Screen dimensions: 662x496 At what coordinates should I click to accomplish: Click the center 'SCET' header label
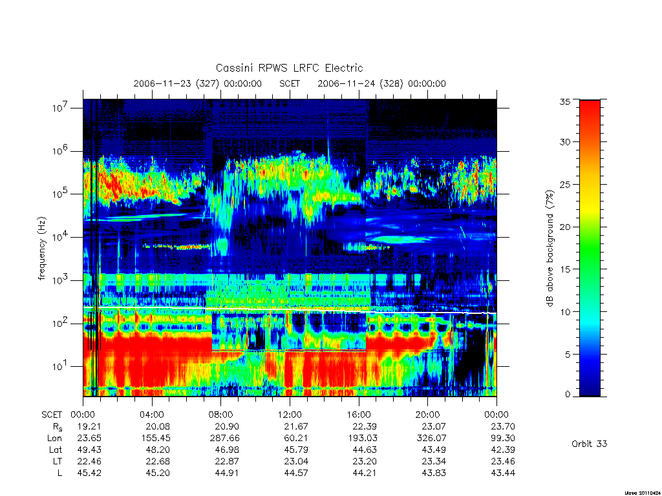click(290, 83)
